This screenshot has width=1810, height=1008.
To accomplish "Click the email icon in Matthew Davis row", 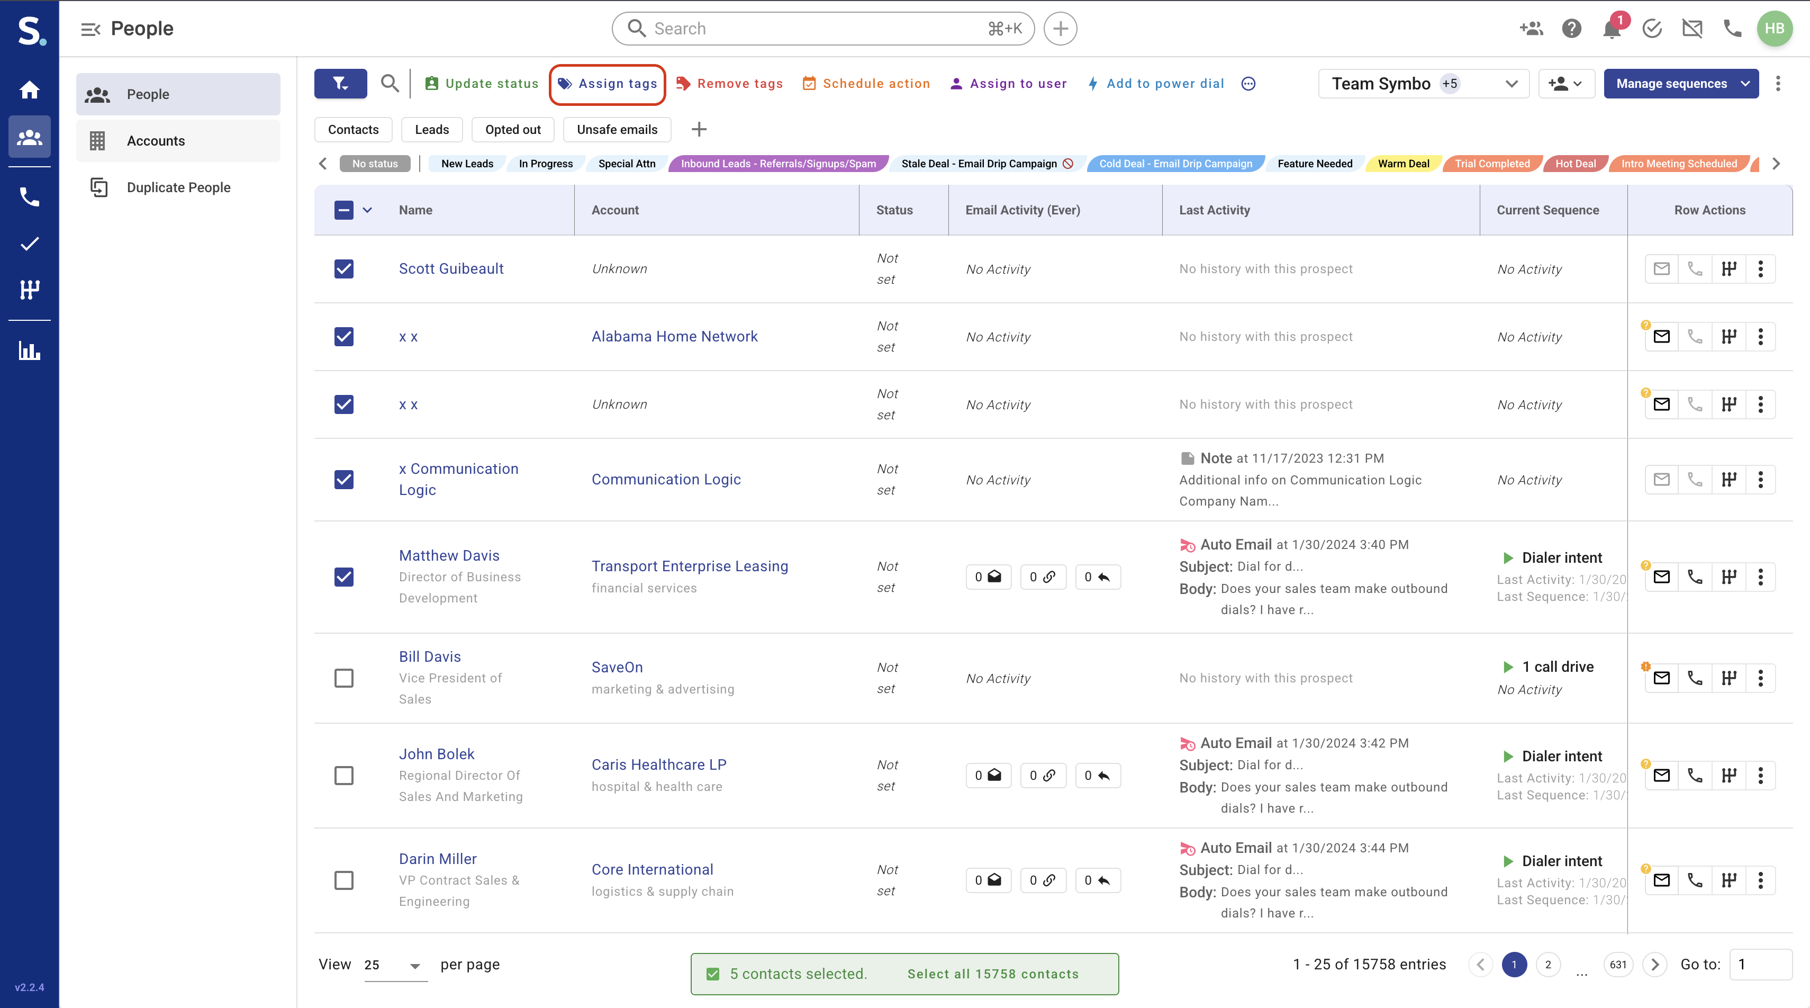I will 1661,577.
